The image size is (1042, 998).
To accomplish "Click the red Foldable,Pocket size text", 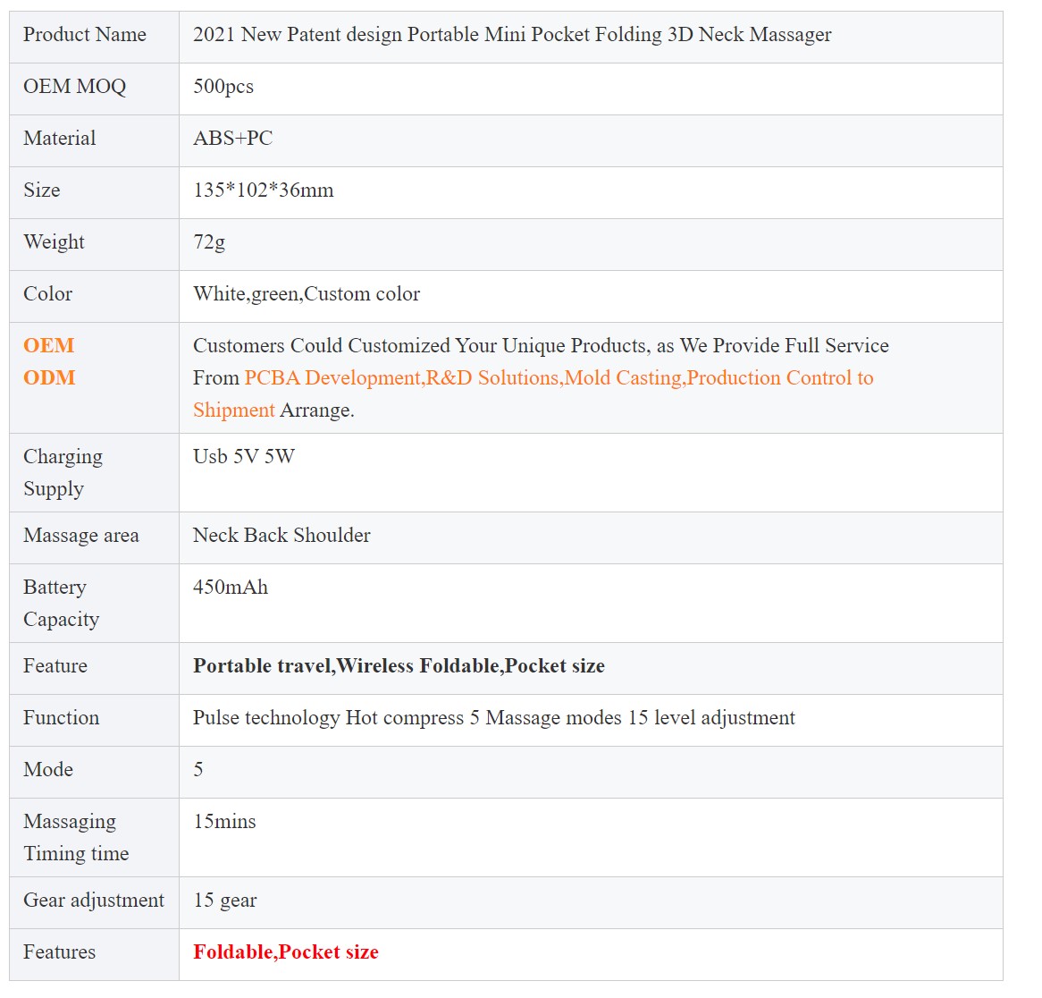I will [286, 952].
